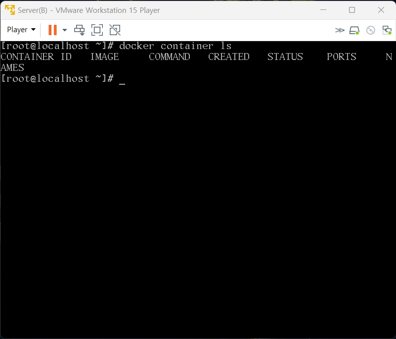Click the Send Ctrl+Alt+Del icon
Image resolution: width=396 pixels, height=339 pixels.
[79, 30]
